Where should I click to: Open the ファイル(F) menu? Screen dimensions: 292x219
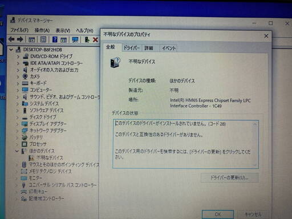point(19,30)
